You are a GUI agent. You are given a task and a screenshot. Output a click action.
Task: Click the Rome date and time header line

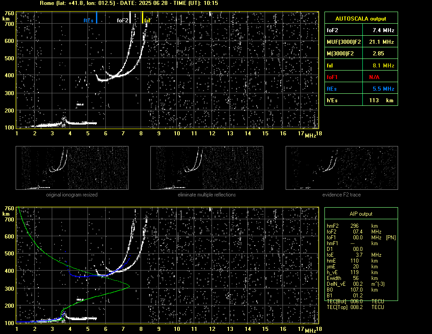pos(129,3)
